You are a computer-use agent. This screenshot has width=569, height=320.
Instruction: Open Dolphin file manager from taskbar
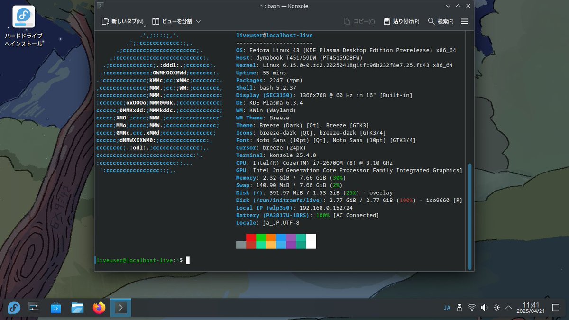click(78, 308)
